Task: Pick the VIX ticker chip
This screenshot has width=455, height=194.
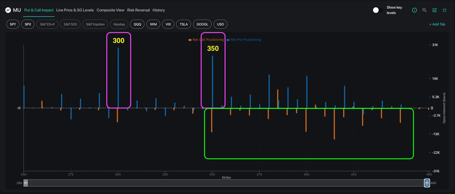Action: [168, 24]
